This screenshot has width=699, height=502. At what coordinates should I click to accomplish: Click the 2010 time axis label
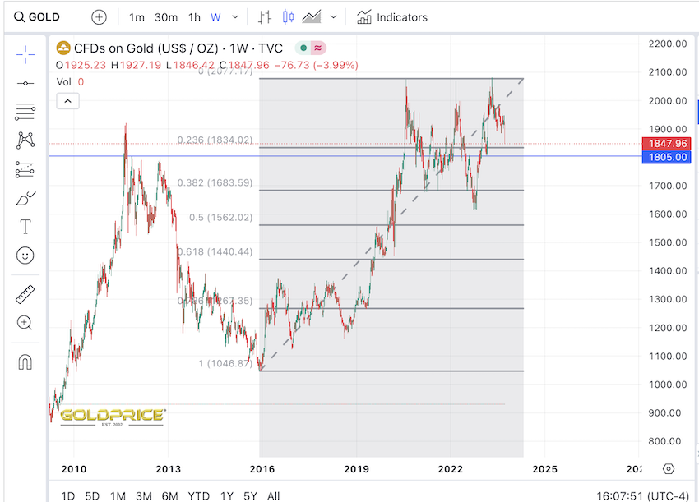73,469
